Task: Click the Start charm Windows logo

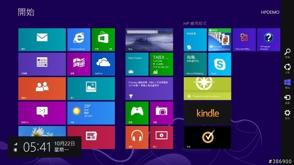Action: 287,84
